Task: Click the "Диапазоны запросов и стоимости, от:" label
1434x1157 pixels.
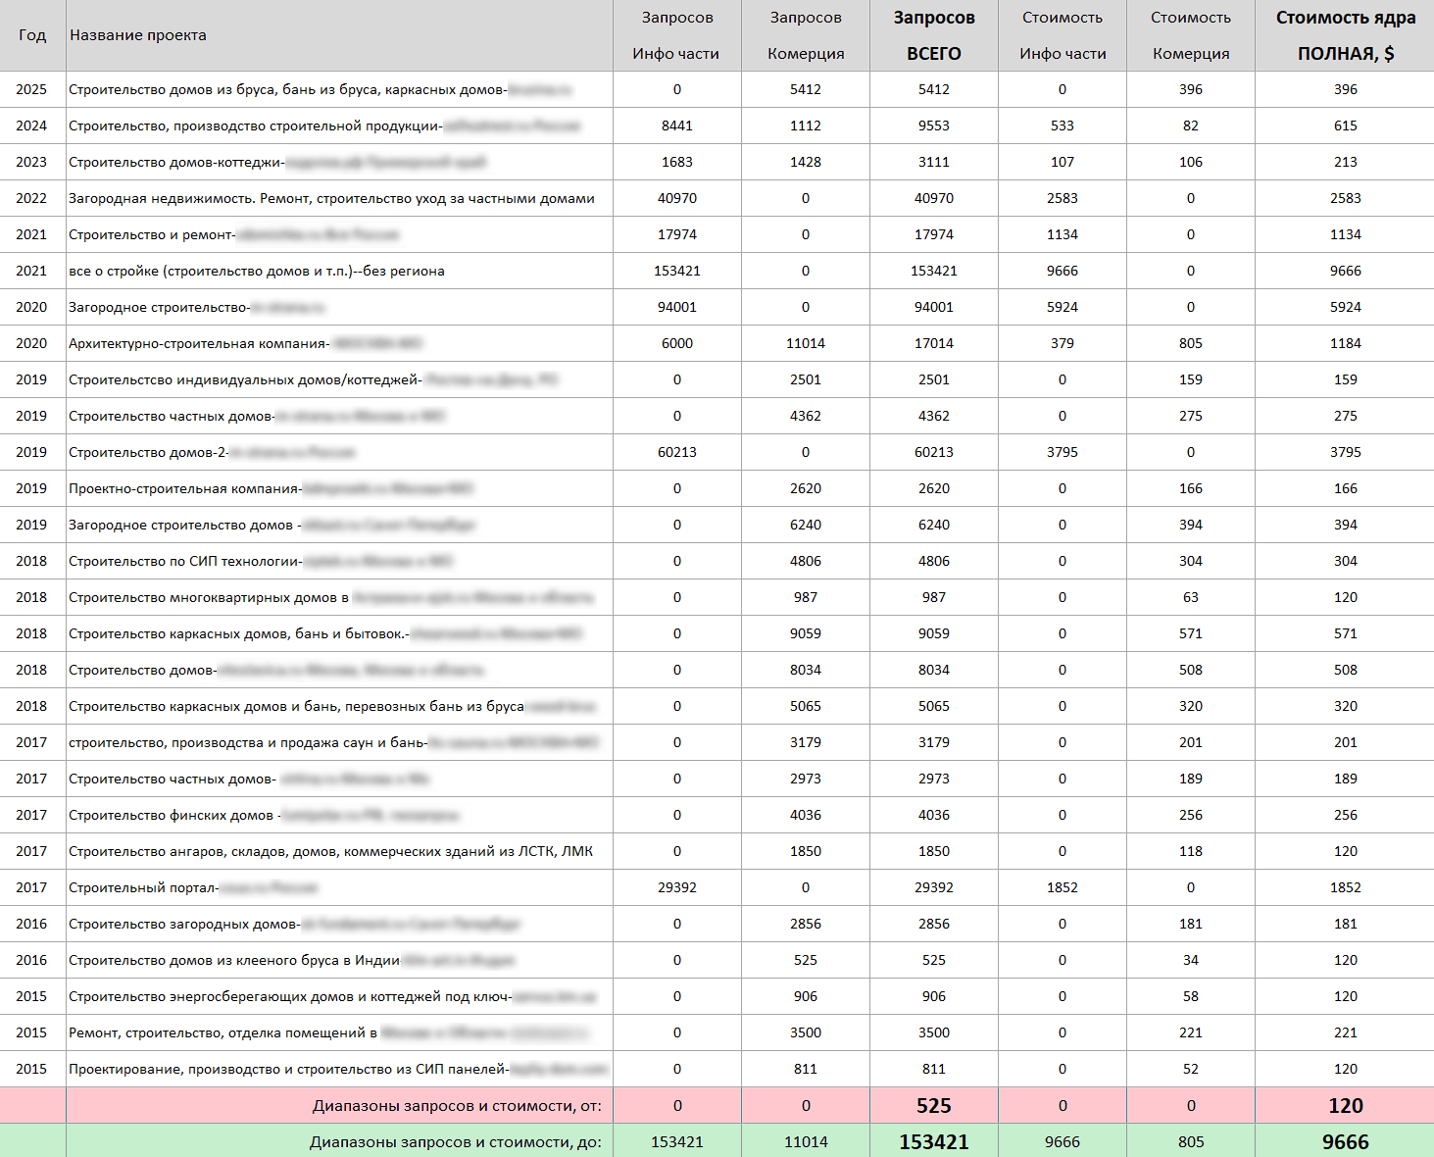Action: click(x=457, y=1106)
